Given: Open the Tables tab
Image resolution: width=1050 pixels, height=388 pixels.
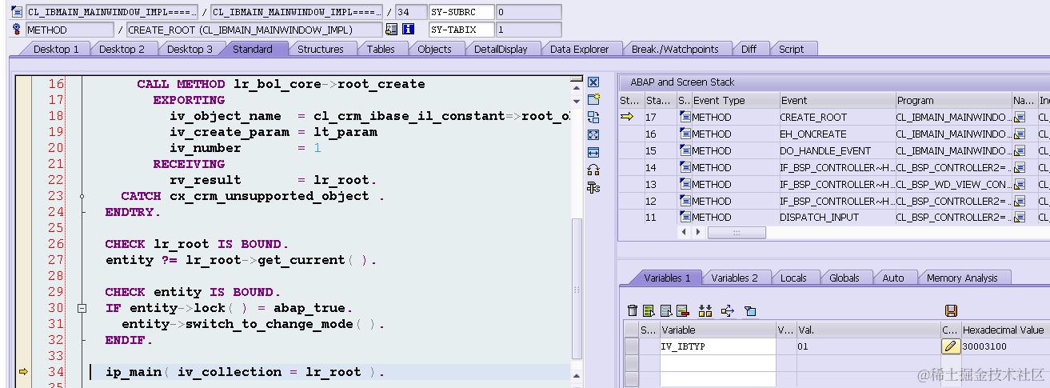Looking at the screenshot, I should (x=381, y=49).
